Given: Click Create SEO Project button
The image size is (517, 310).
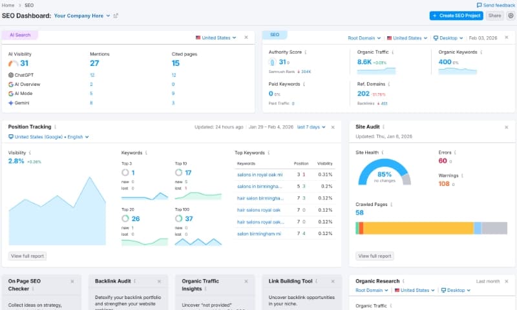Looking at the screenshot, I should pyautogui.click(x=456, y=15).
